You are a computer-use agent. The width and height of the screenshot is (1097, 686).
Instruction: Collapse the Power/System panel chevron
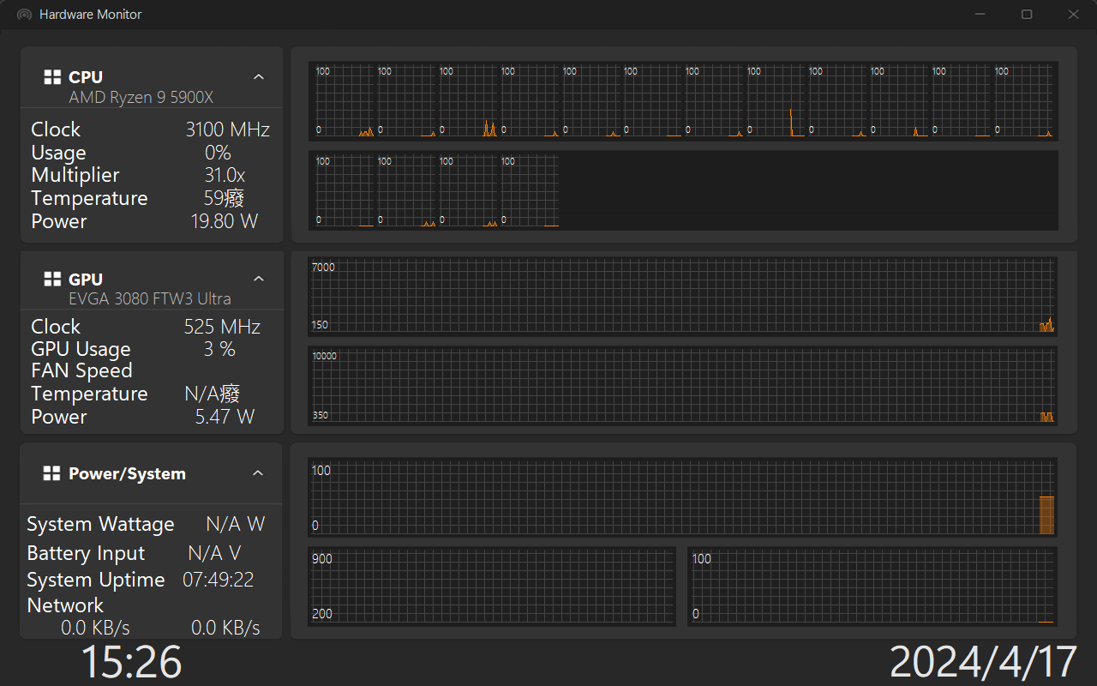[259, 473]
